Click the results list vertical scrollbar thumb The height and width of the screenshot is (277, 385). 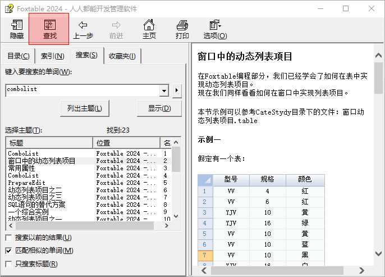(176, 159)
